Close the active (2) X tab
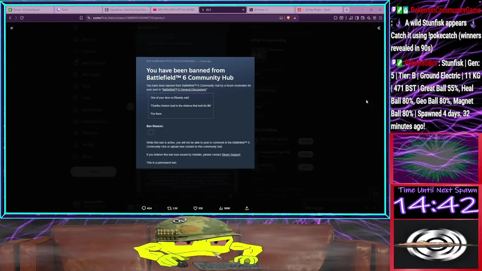The height and width of the screenshot is (271, 482). point(243,10)
